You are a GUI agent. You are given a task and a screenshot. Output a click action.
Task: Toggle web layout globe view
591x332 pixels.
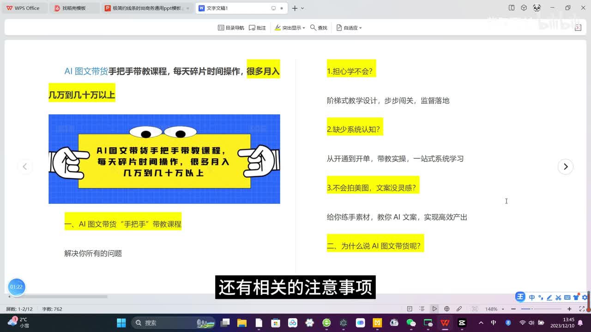click(446, 309)
